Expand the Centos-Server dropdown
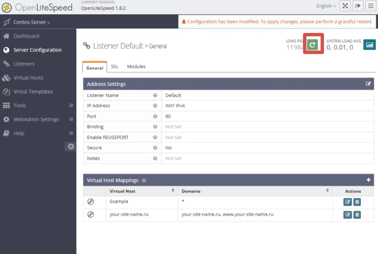 coord(32,22)
